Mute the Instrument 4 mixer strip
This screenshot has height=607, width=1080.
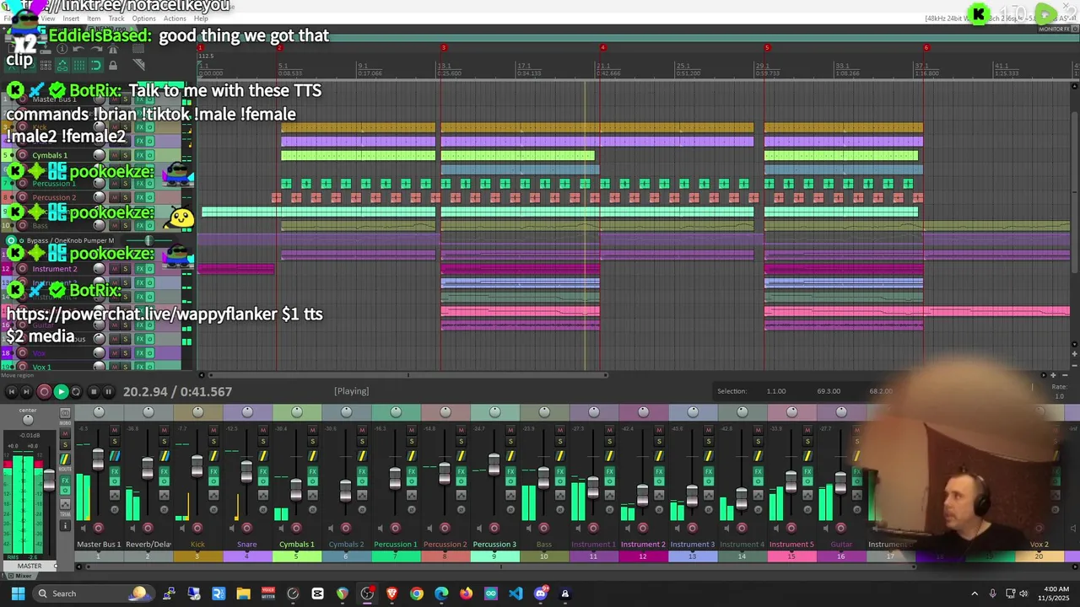758,430
